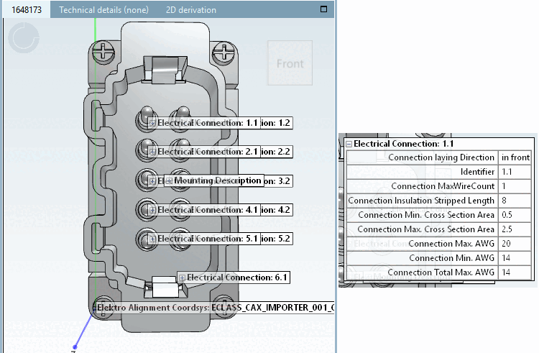Expand Electrical Connection 6.1 label
The image size is (539, 353).
point(182,278)
